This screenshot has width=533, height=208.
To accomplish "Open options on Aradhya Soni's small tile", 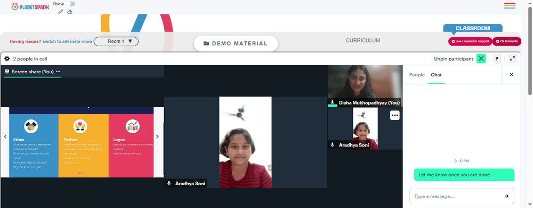I will (394, 115).
